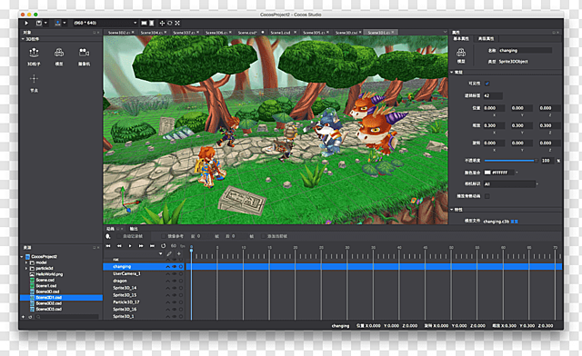Toggle eye visibility for changing layer

click(175, 267)
